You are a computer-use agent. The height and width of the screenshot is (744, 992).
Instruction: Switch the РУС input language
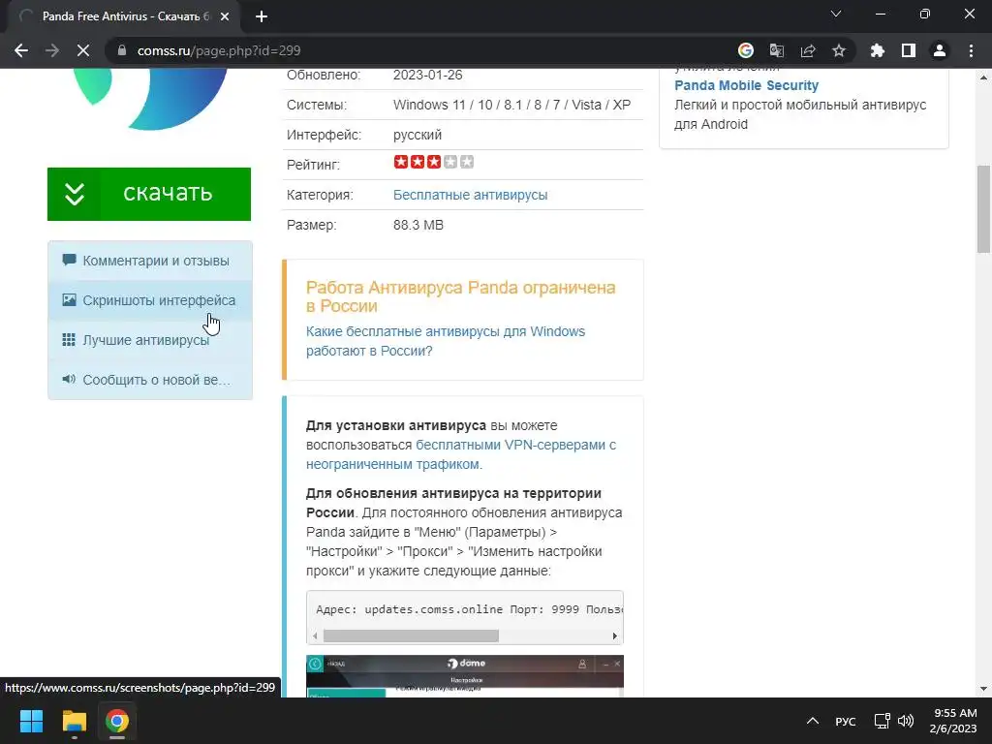point(845,721)
